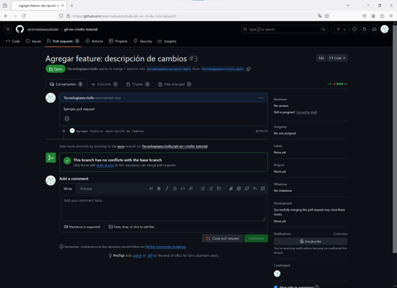Open the notifications inbox icon

[x=374, y=29]
